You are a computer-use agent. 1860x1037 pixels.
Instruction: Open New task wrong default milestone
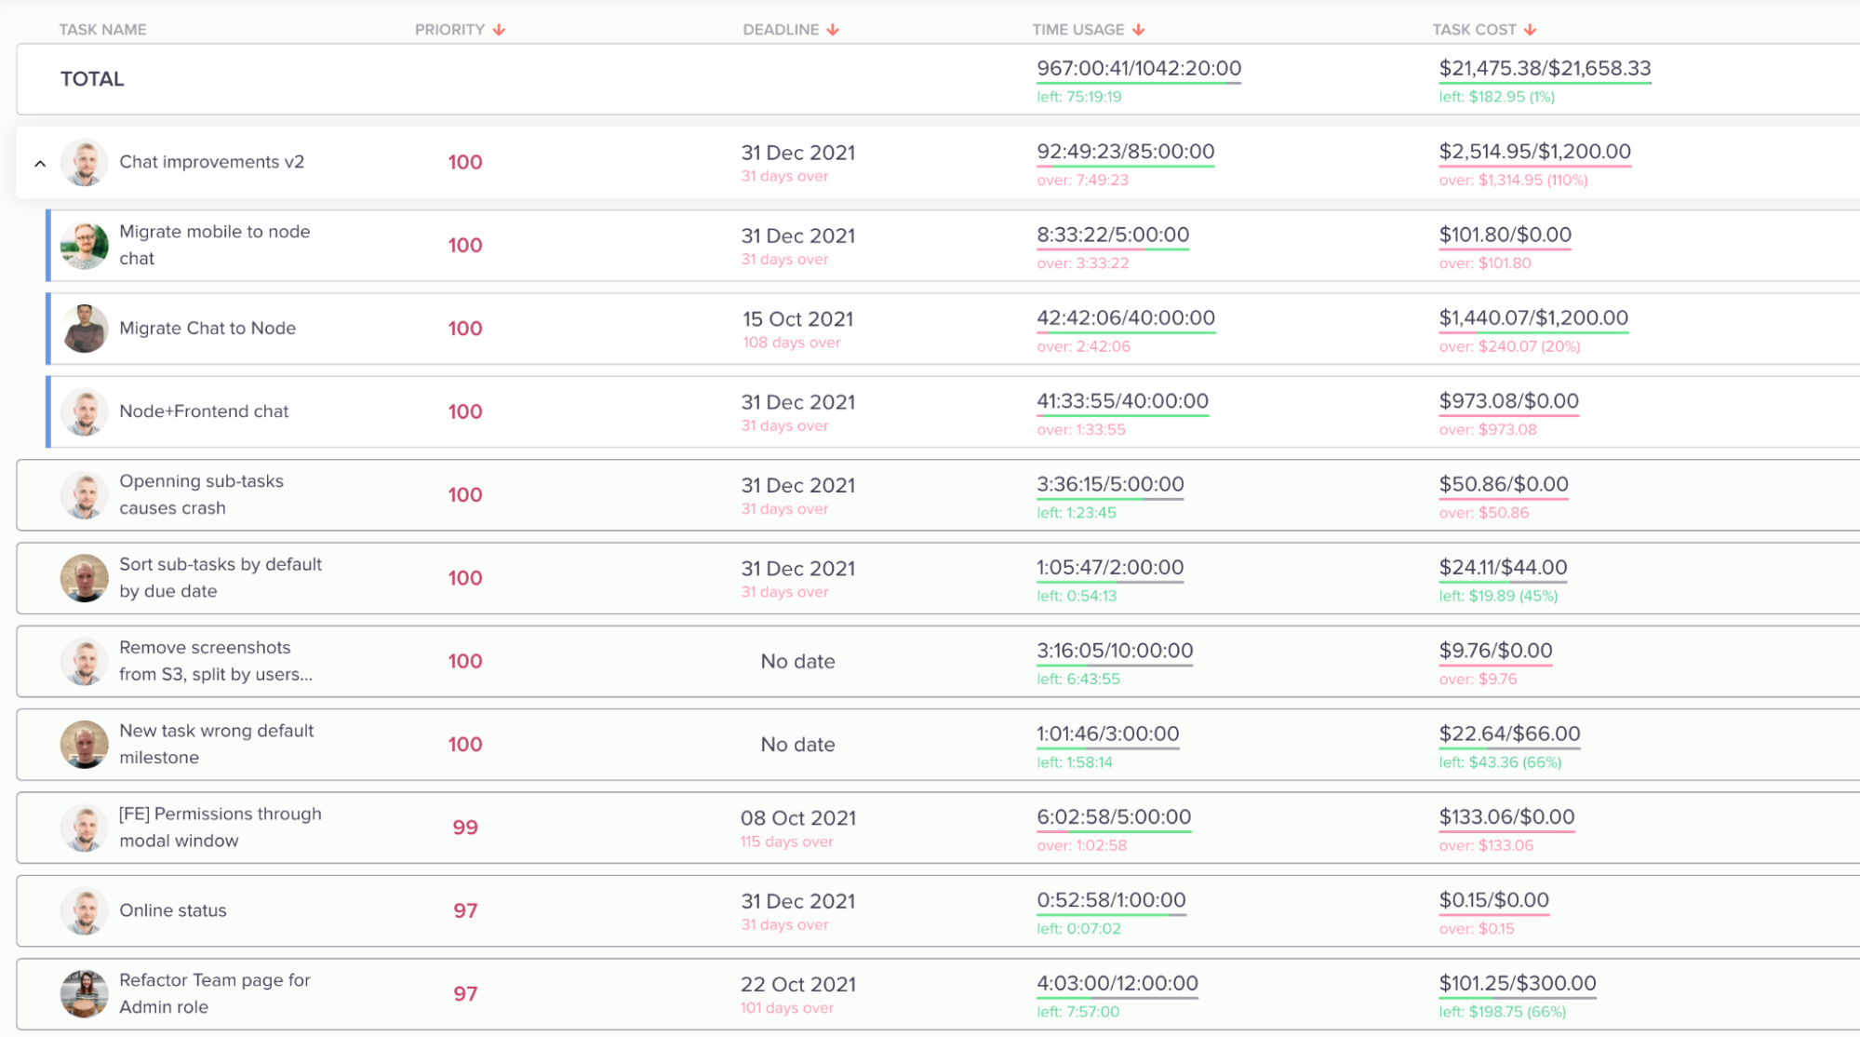click(217, 744)
